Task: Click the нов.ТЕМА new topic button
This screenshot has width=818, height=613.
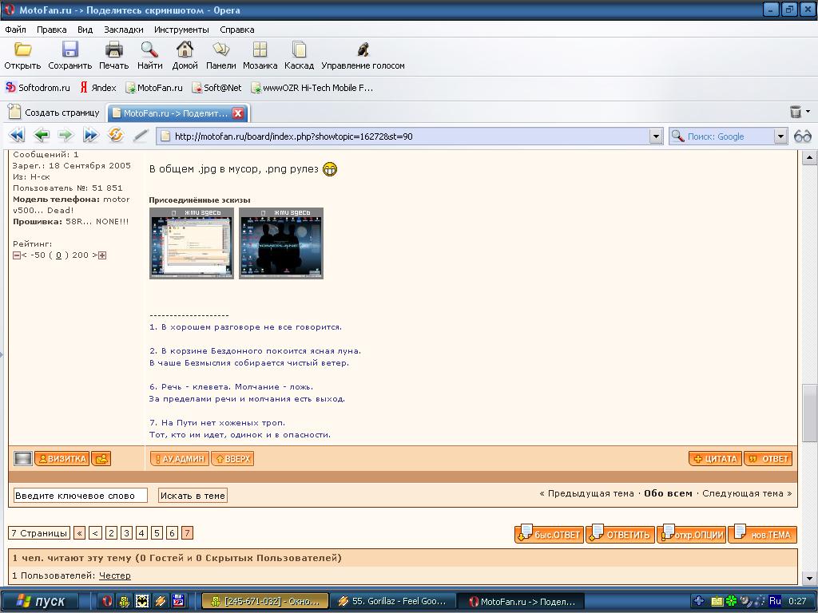Action: (763, 534)
